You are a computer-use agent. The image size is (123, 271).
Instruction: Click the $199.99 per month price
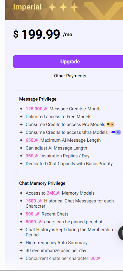[43, 34]
